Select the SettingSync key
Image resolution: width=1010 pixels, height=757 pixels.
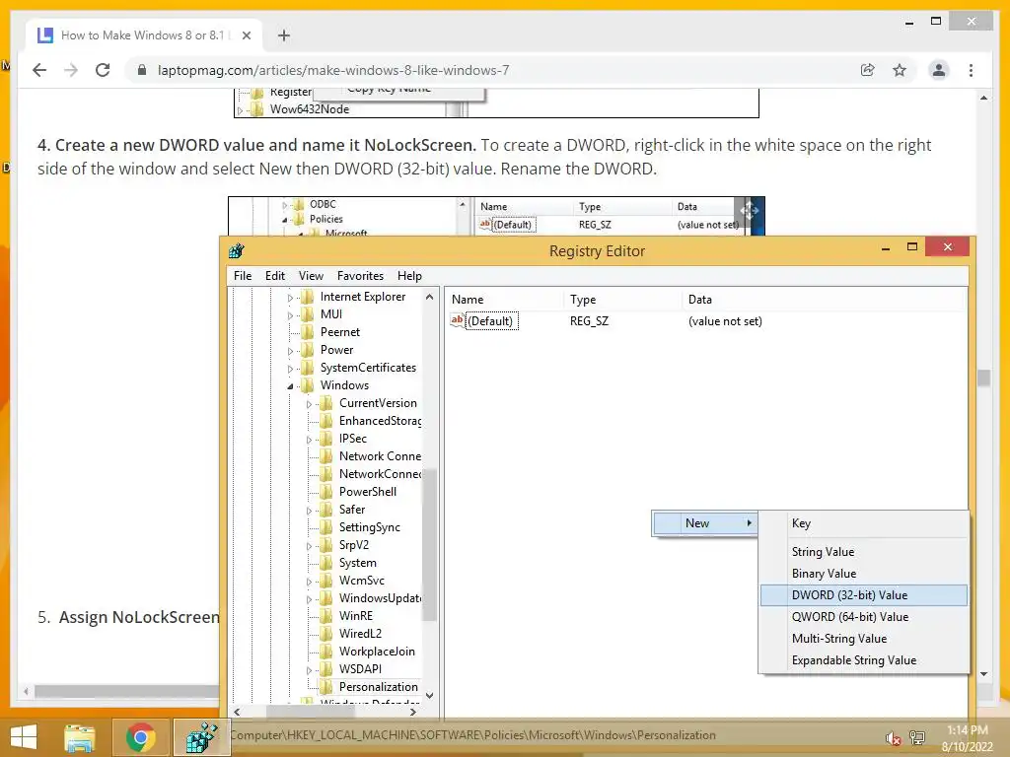[370, 527]
